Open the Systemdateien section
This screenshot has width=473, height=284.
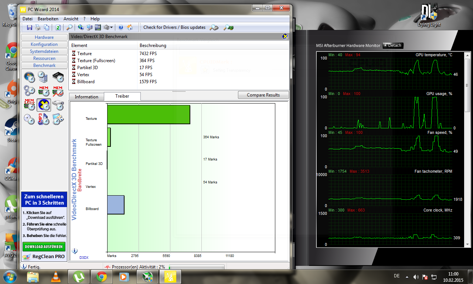click(44, 51)
